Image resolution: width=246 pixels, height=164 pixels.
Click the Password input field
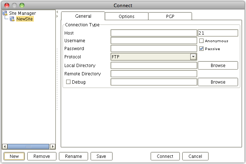click(154, 48)
